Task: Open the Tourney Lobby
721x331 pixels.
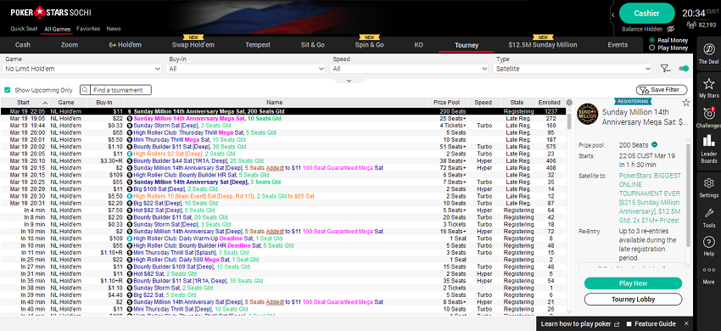Action: [633, 300]
